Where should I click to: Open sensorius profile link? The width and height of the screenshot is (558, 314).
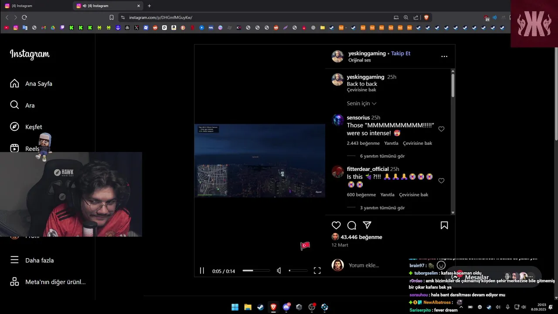358,117
